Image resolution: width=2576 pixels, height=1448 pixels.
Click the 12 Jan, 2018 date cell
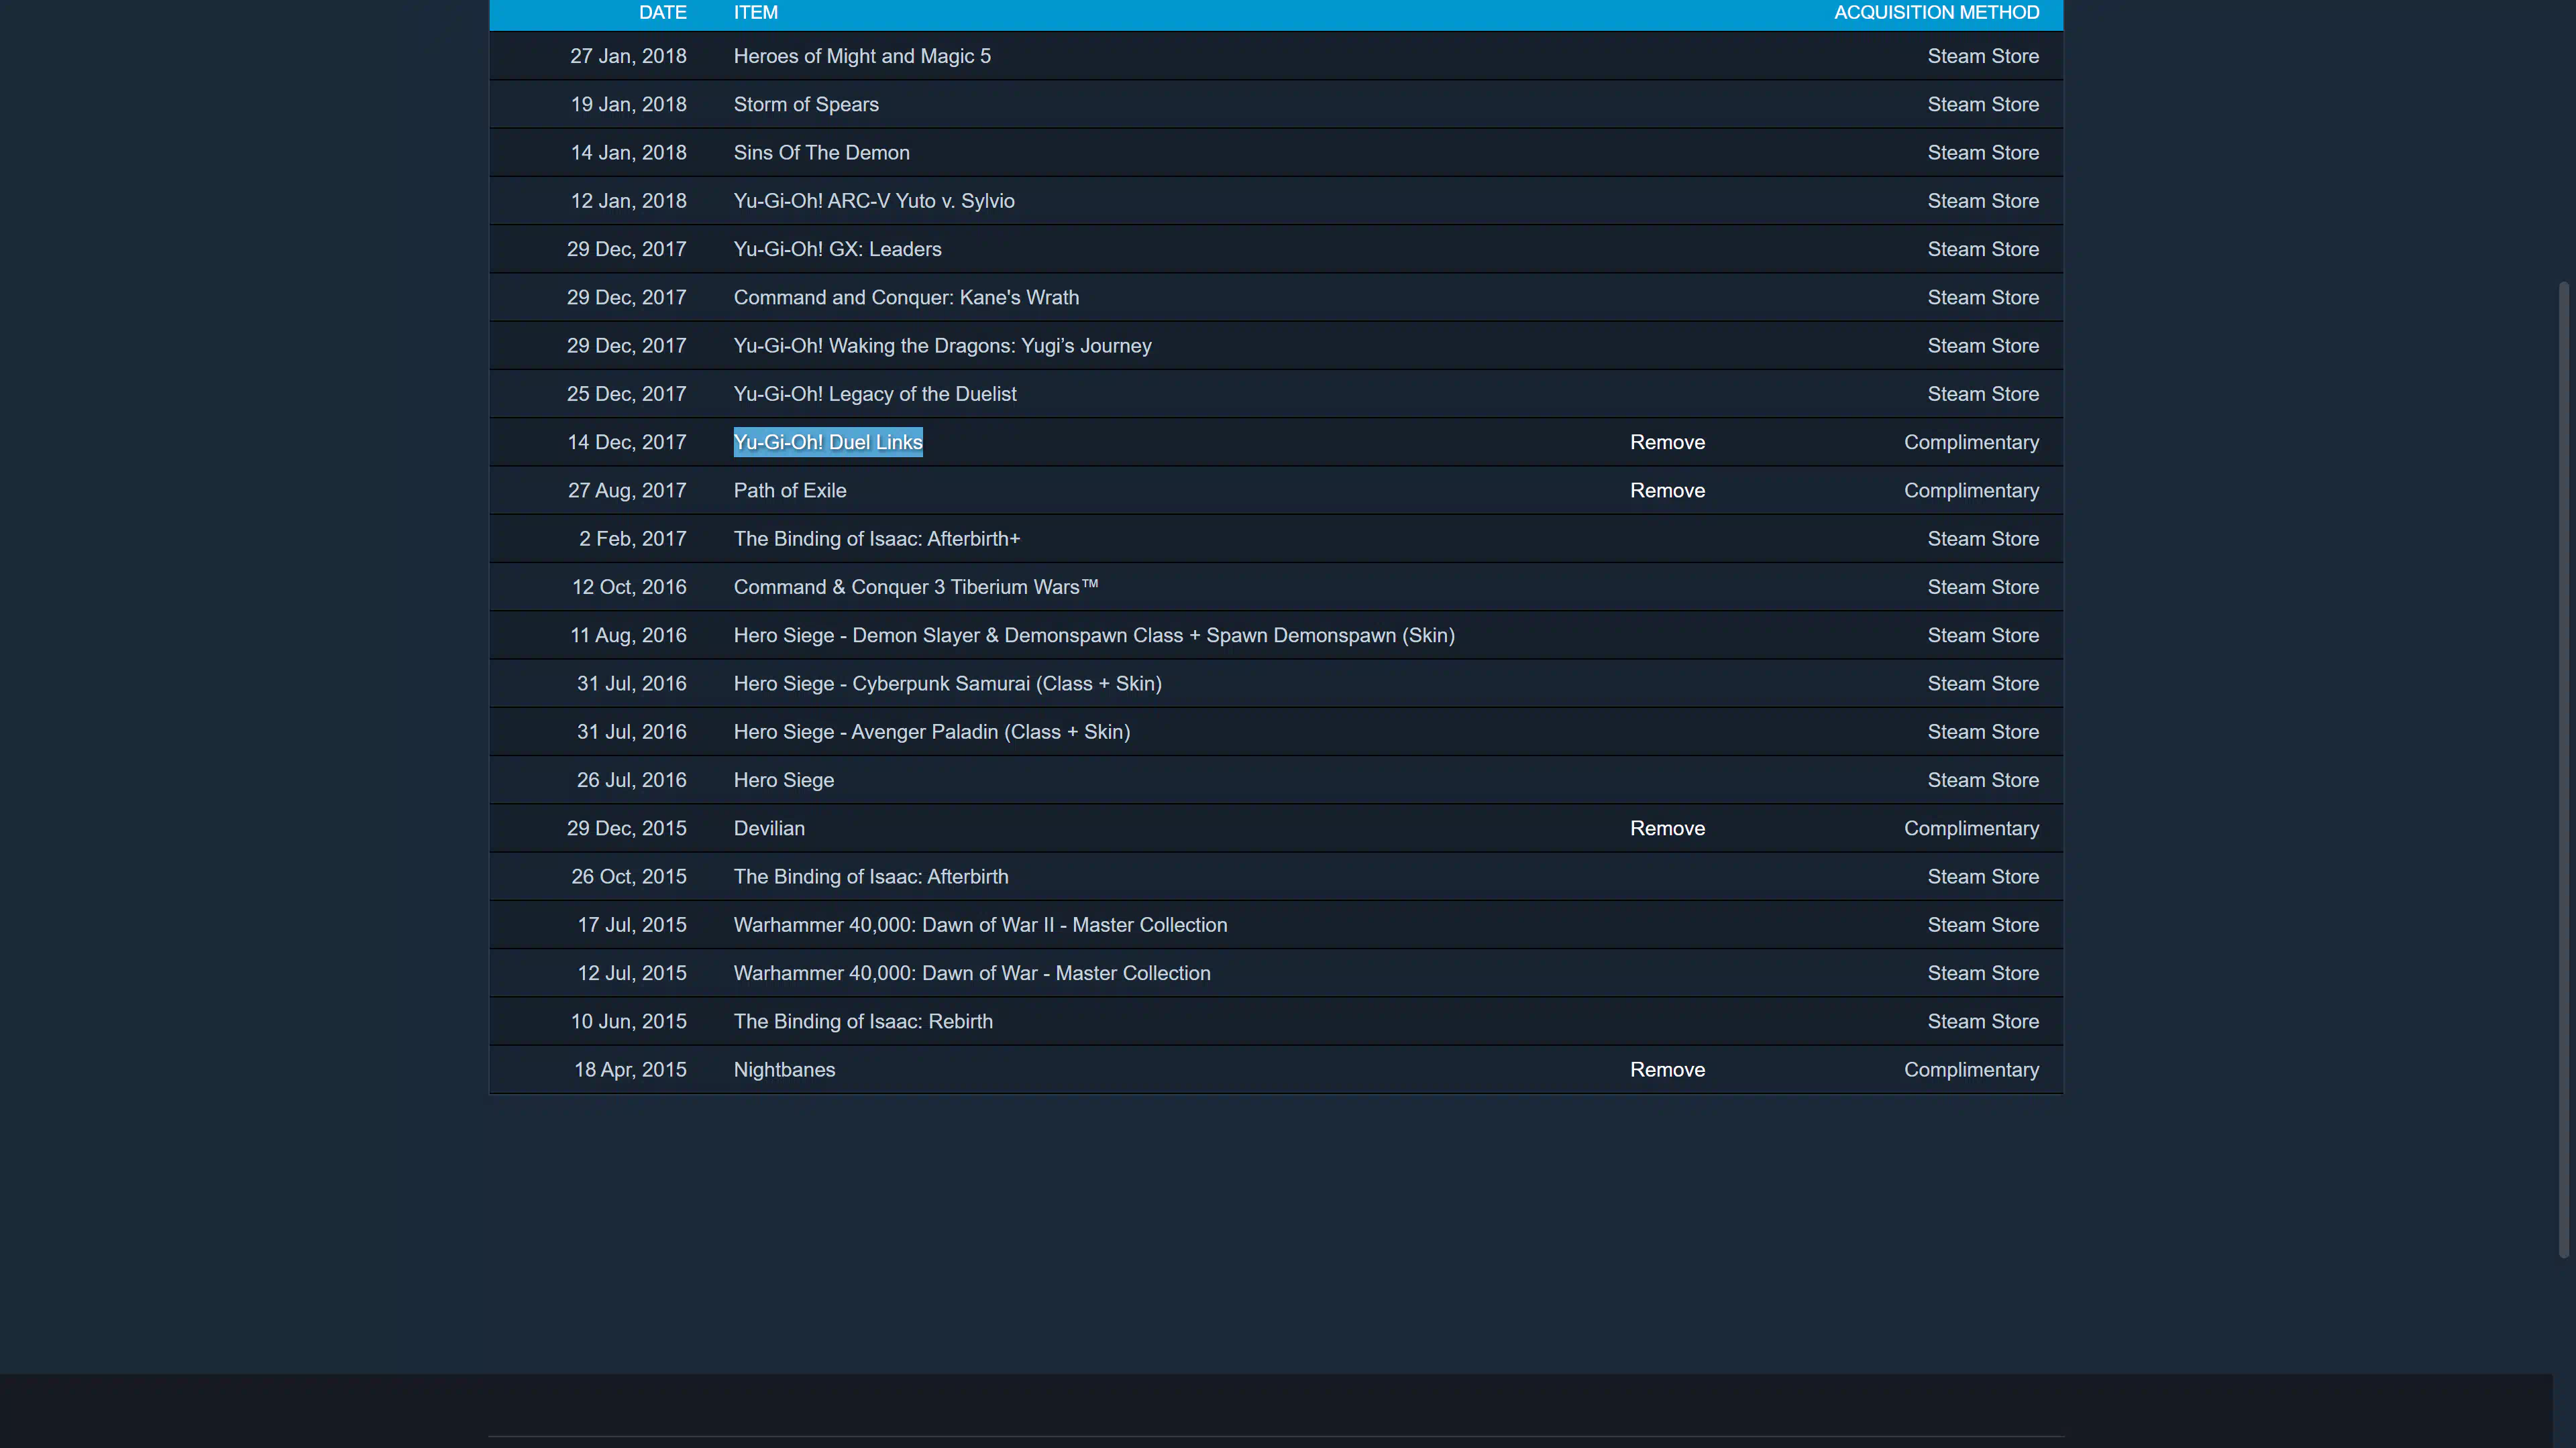[x=628, y=201]
